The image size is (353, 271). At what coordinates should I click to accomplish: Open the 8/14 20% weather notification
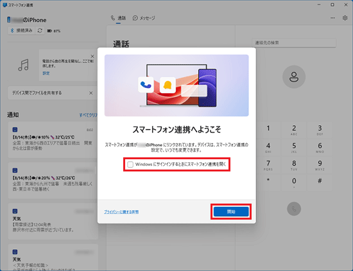coord(53,180)
